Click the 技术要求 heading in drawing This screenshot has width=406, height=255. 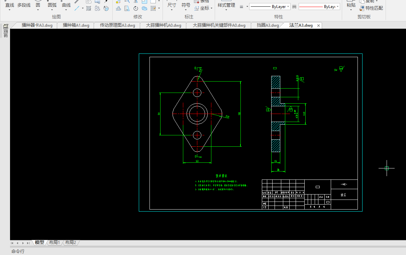tap(221, 176)
